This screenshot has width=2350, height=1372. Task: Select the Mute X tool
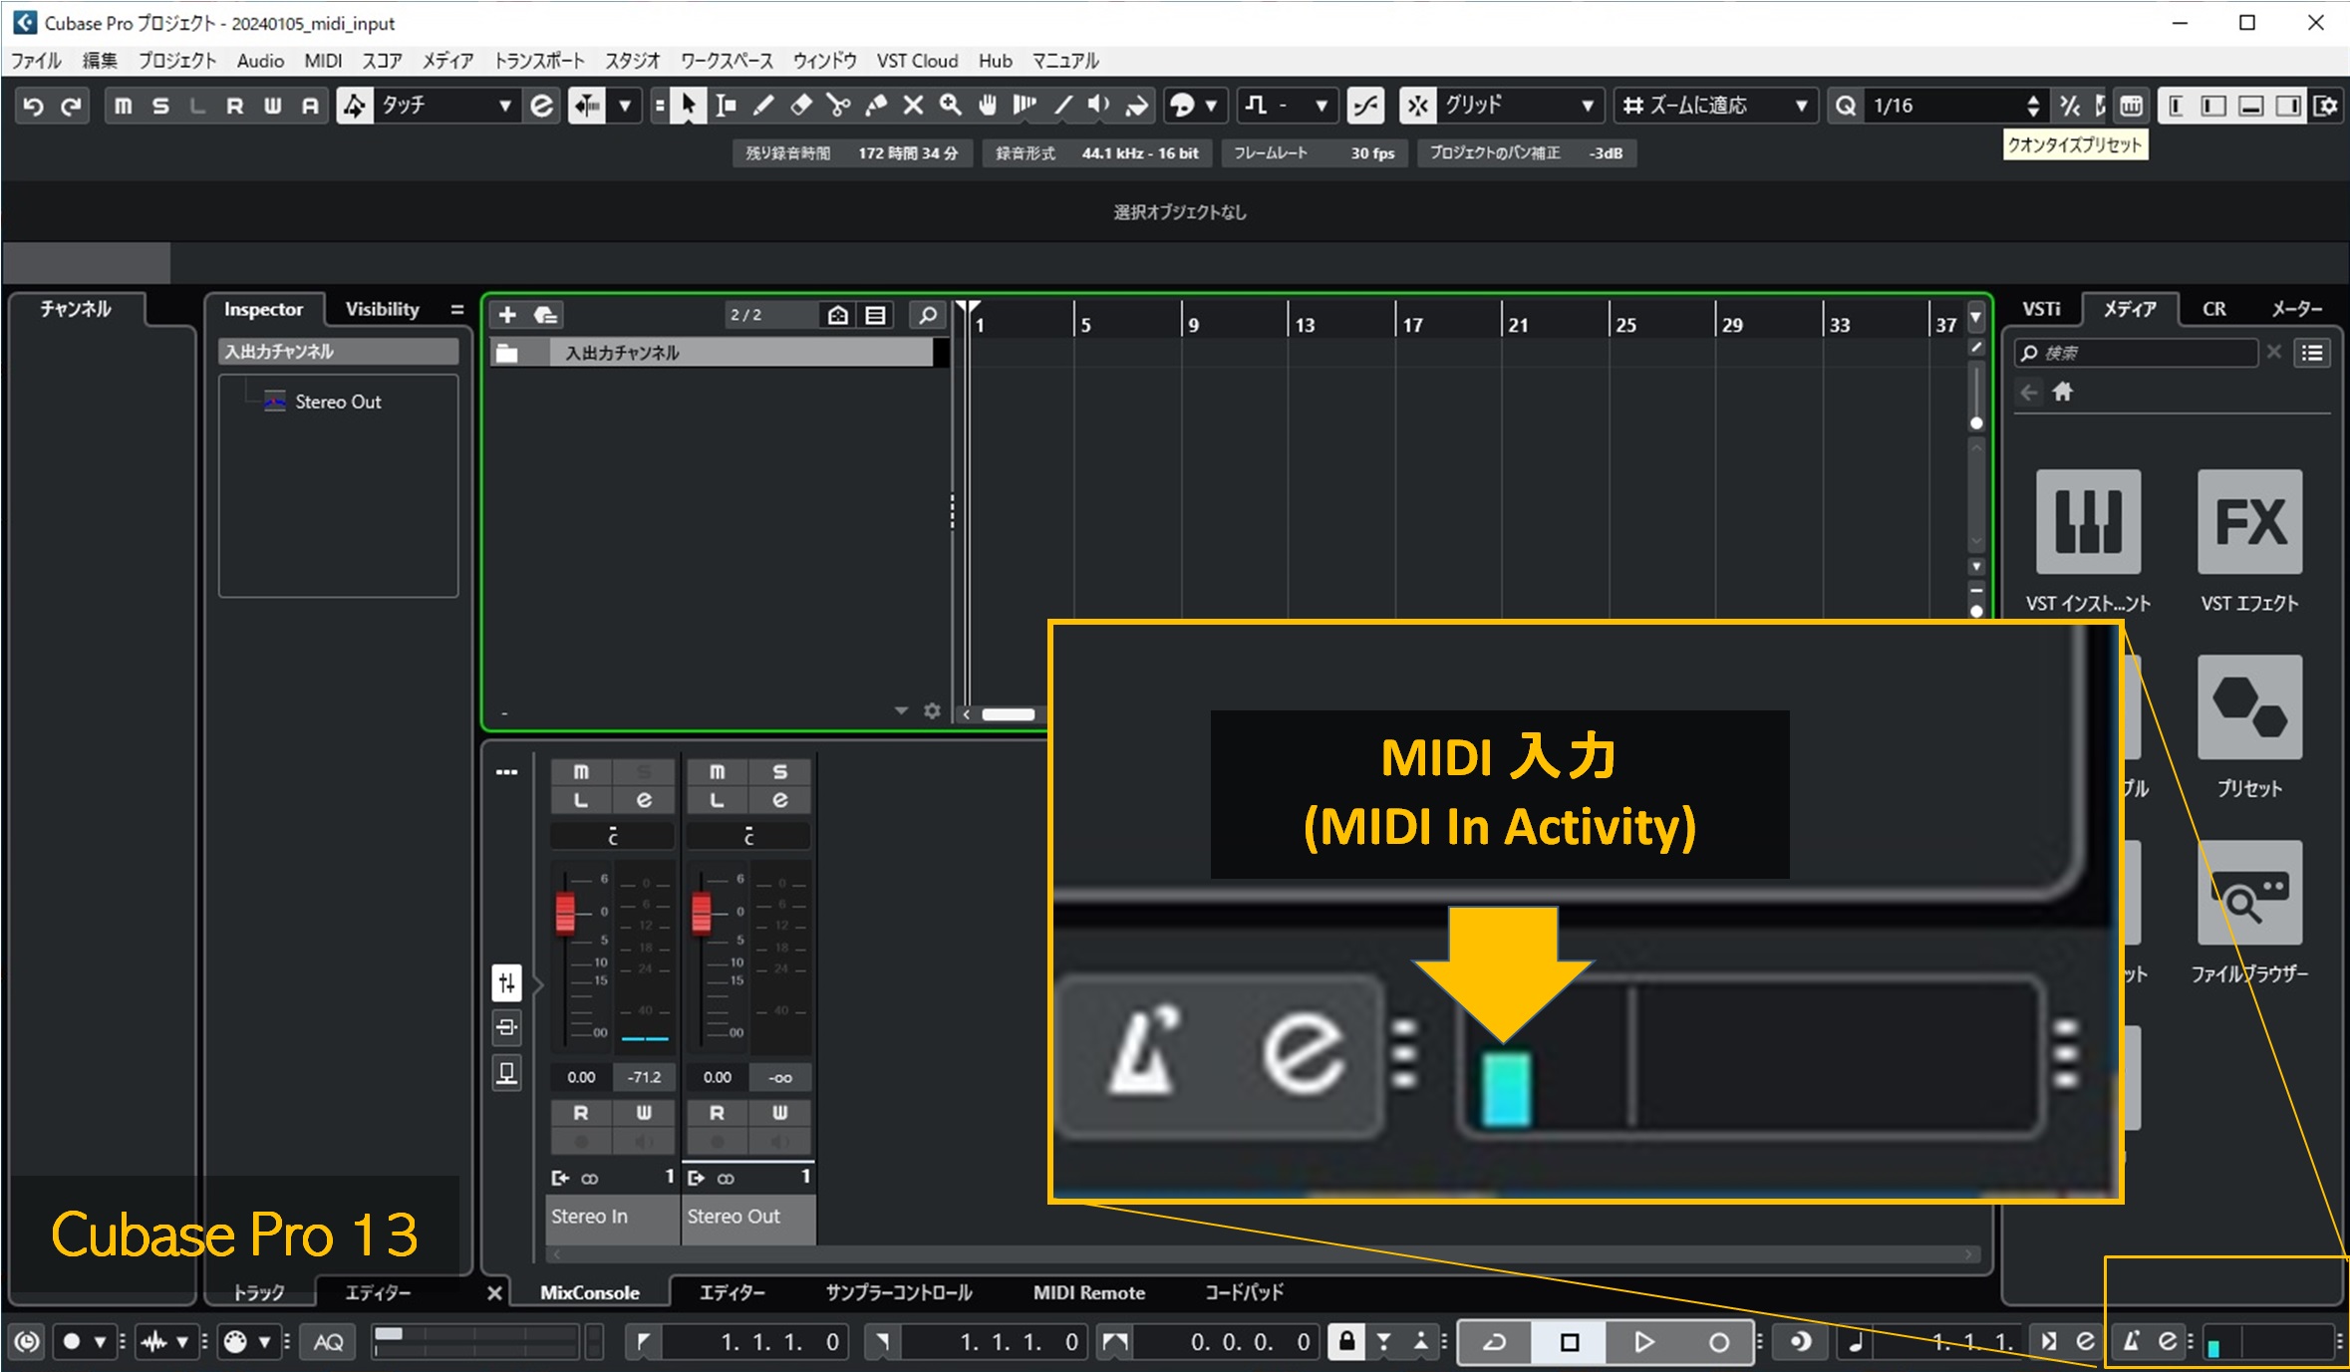[x=913, y=106]
